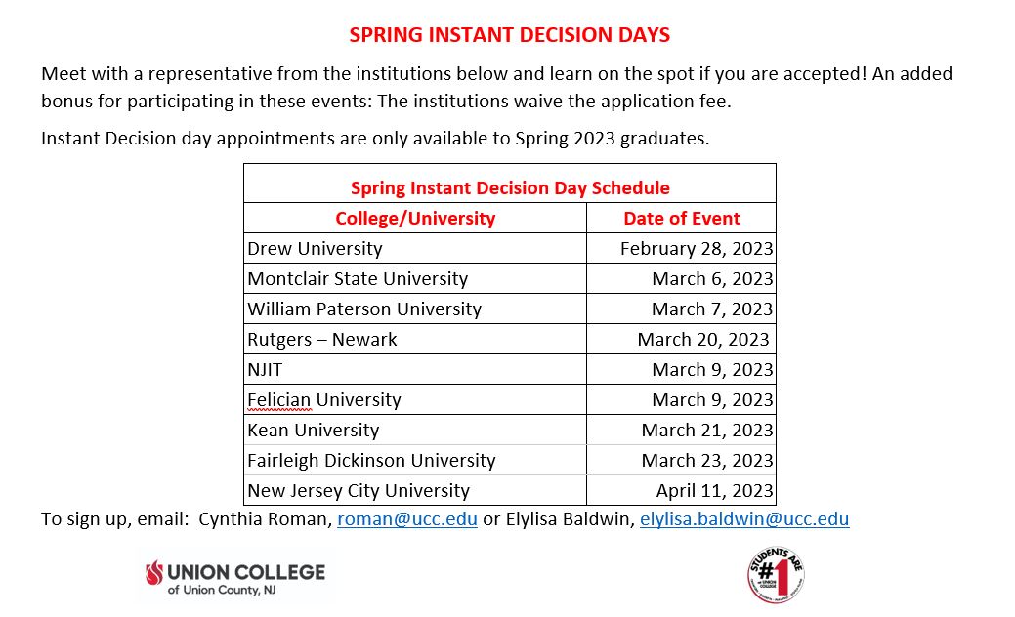1015x617 pixels.
Task: Click the Students Are #1 badge
Action: pos(776,574)
